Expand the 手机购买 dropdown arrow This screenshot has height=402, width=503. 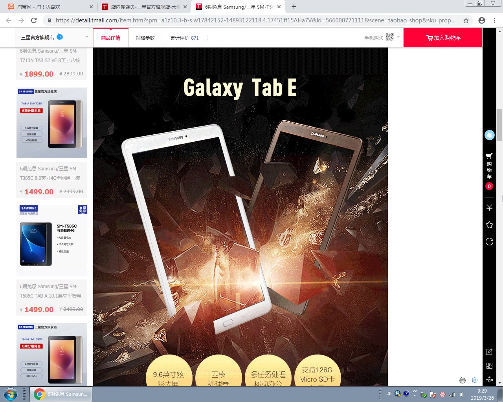click(398, 37)
